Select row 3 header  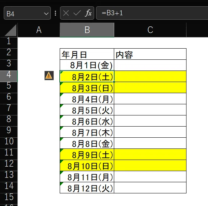9,65
